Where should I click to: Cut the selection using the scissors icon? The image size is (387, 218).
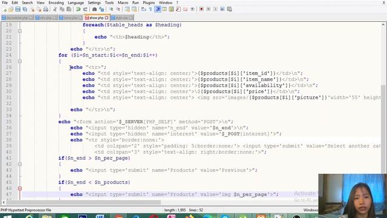(x=55, y=10)
